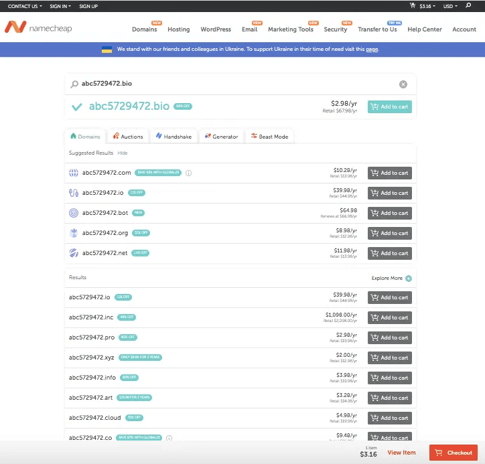Click the abc5729472.cloud result name
Screen dimensions: 485x464
(94, 418)
